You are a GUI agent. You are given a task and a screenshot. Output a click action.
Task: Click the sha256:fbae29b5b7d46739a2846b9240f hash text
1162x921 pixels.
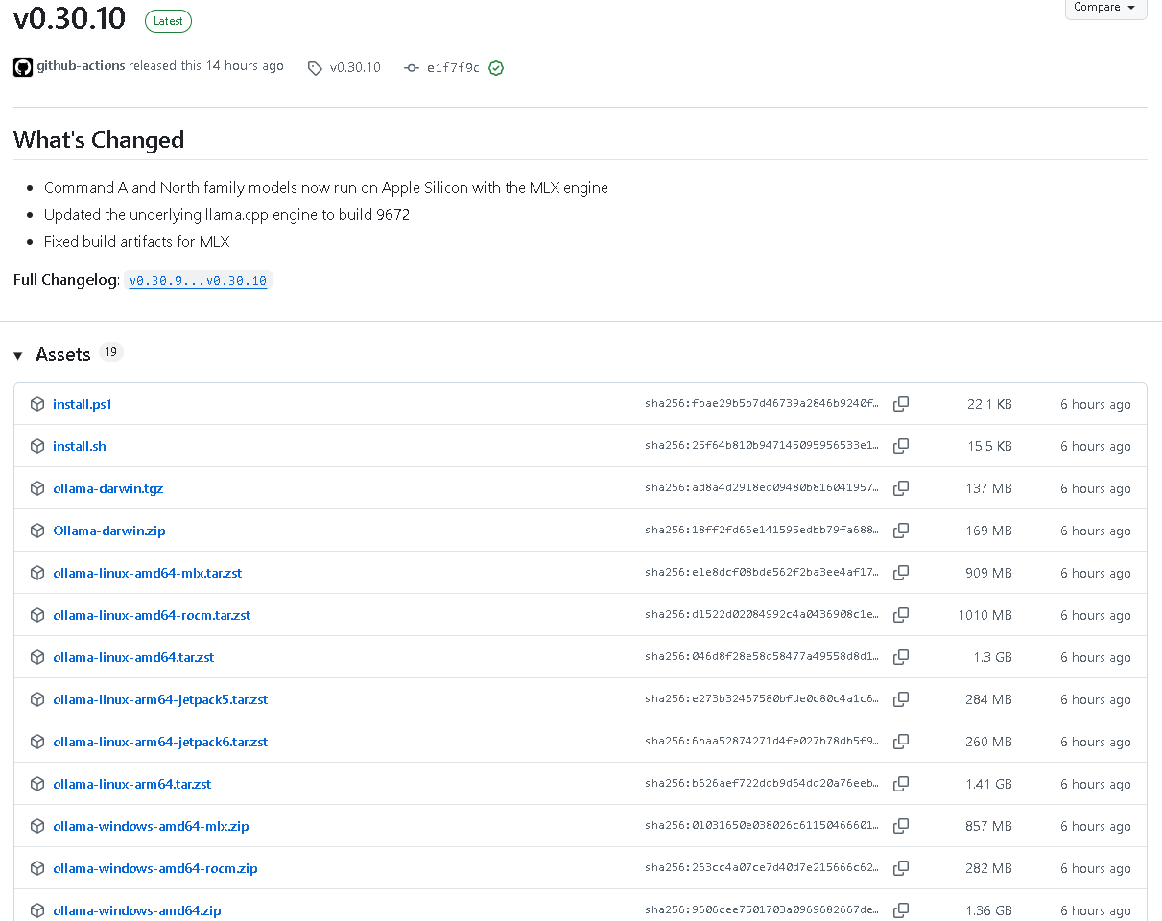tap(762, 404)
